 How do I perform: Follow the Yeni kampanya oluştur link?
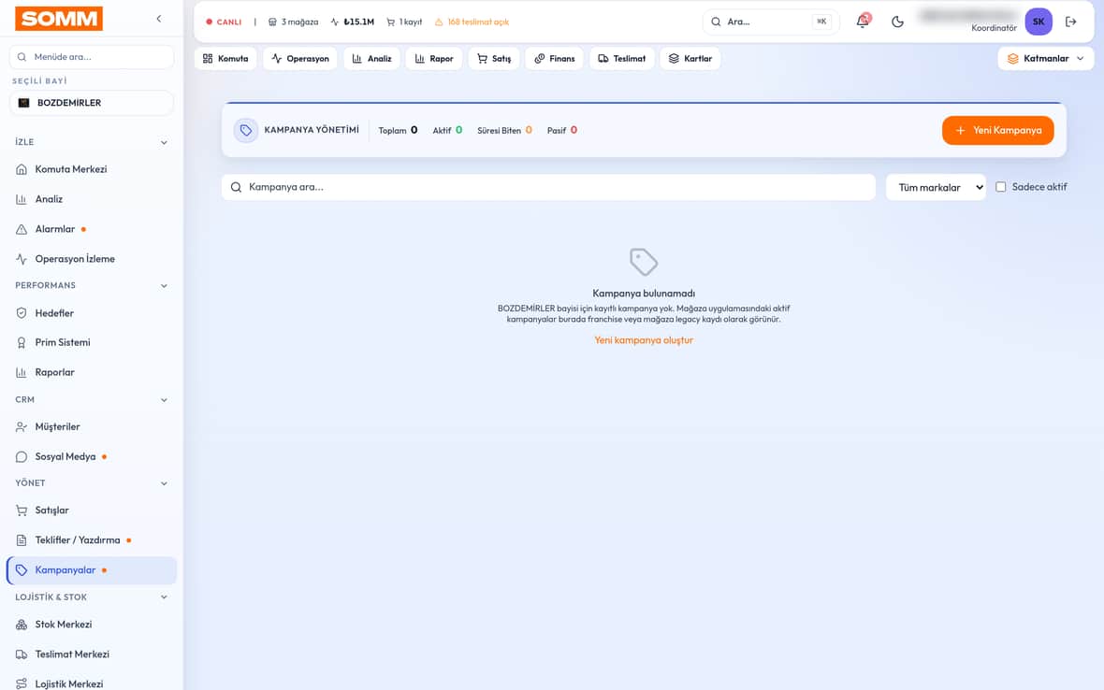(x=644, y=340)
